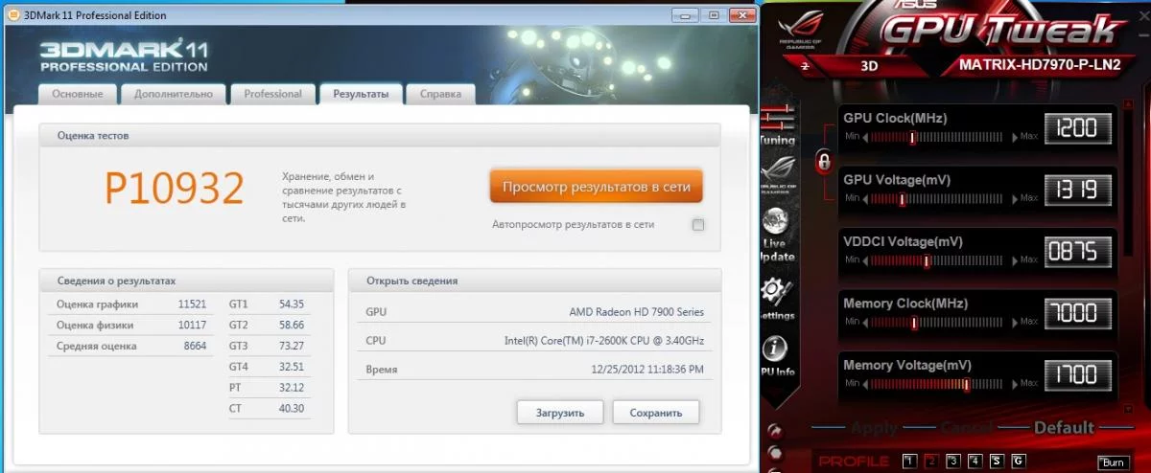Decrease GPU Voltage with Min arrow
Viewport: 1151px width, 473px height.
pyautogui.click(x=866, y=198)
